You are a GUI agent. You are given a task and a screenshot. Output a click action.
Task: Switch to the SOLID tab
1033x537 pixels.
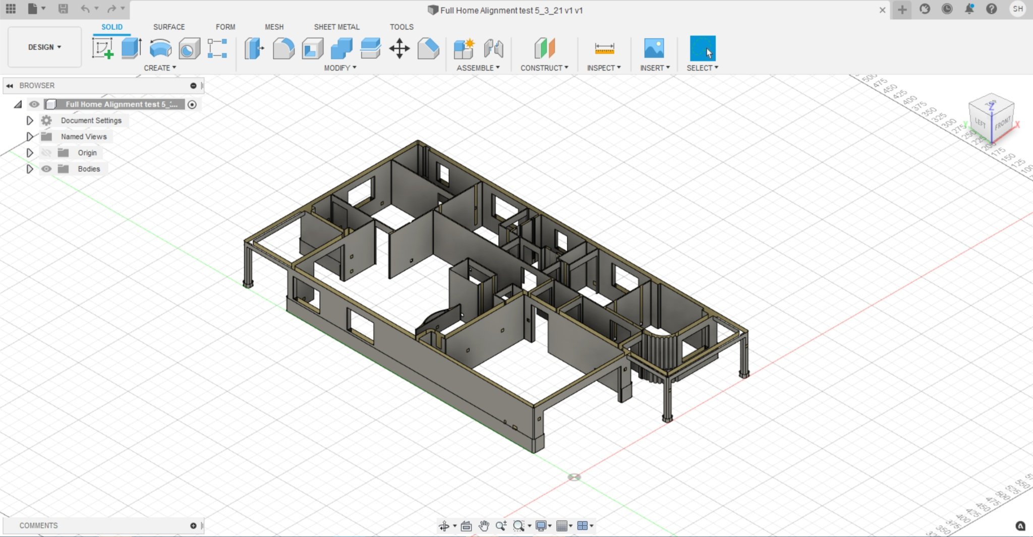[112, 27]
